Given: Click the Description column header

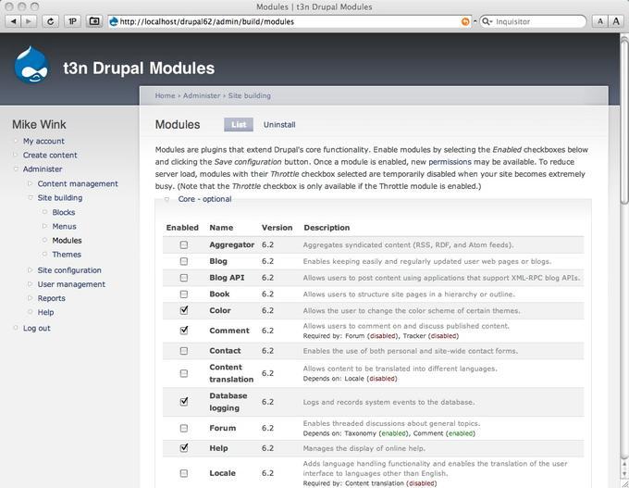Looking at the screenshot, I should click(x=327, y=227).
